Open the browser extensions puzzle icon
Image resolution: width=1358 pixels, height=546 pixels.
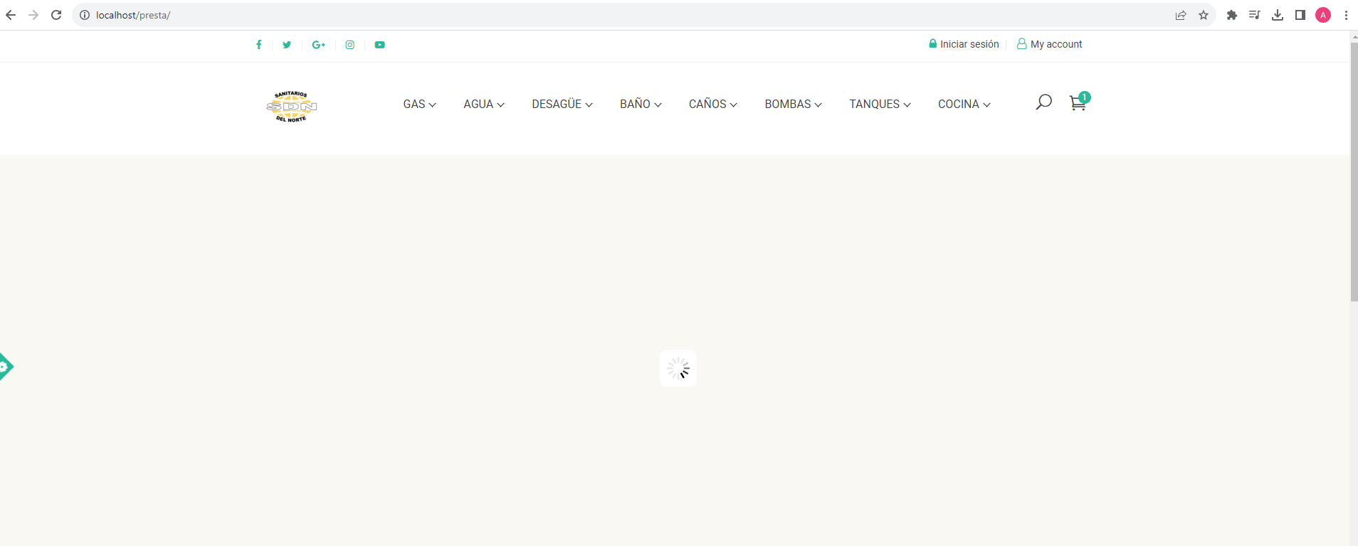point(1232,15)
